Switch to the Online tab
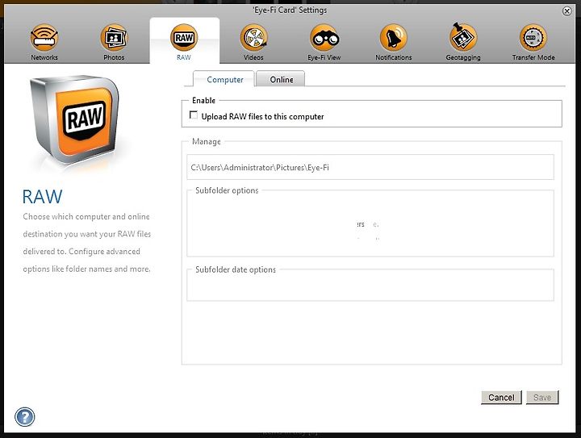581x438 pixels. point(281,79)
